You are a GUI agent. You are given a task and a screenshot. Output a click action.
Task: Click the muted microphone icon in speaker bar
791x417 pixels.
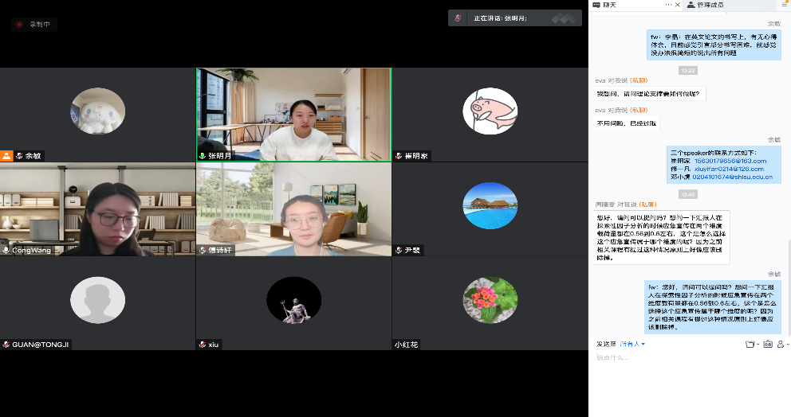coord(458,18)
